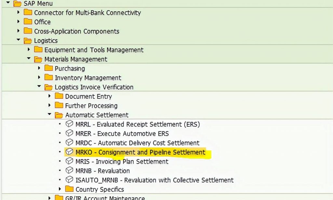Click the Logistics open folder icon
333x200 pixels.
tap(28, 41)
